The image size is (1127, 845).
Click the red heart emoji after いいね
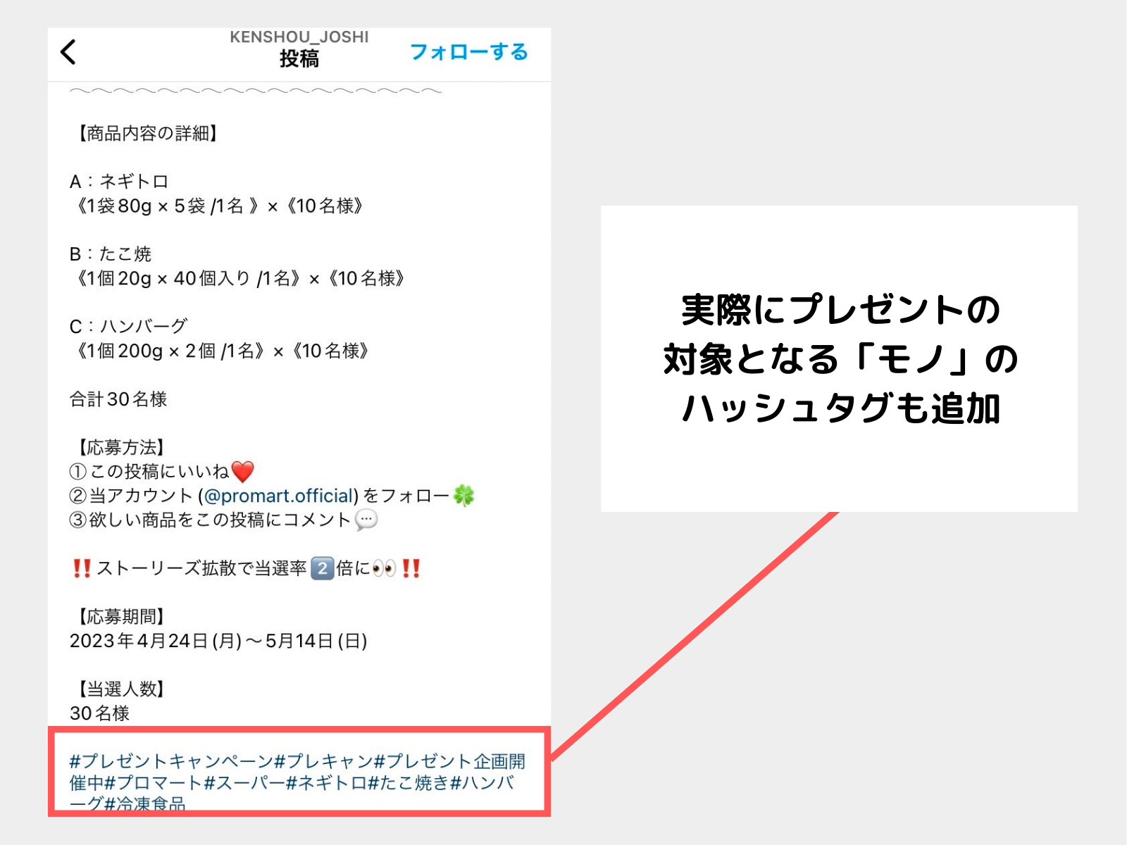point(242,471)
